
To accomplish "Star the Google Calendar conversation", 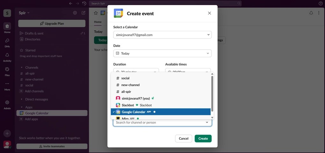I will click(x=96, y=13).
